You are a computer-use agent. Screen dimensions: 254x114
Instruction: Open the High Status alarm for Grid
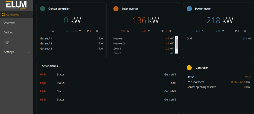click(x=108, y=83)
